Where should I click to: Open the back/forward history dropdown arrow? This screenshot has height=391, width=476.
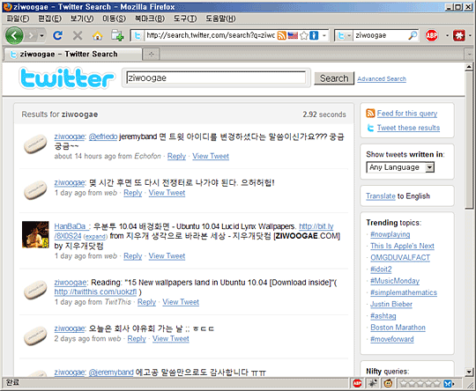pos(41,36)
